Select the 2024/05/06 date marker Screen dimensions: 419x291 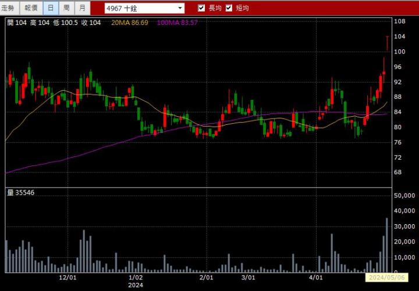coord(385,278)
